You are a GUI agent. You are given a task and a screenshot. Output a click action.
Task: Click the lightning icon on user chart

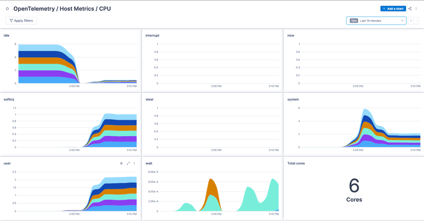[121, 163]
